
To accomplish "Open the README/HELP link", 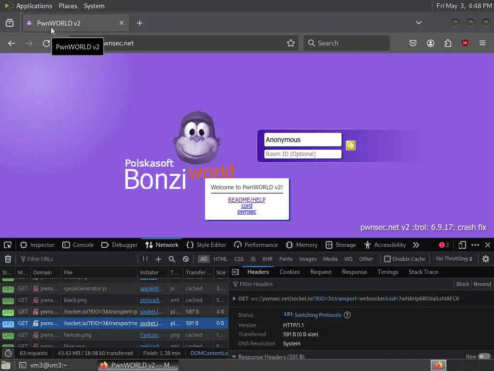I will click(247, 200).
